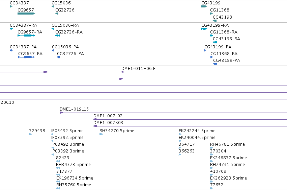The height and width of the screenshot is (190, 287).
Task: Open BAC clone label DME1-019L15
Action: (74, 109)
